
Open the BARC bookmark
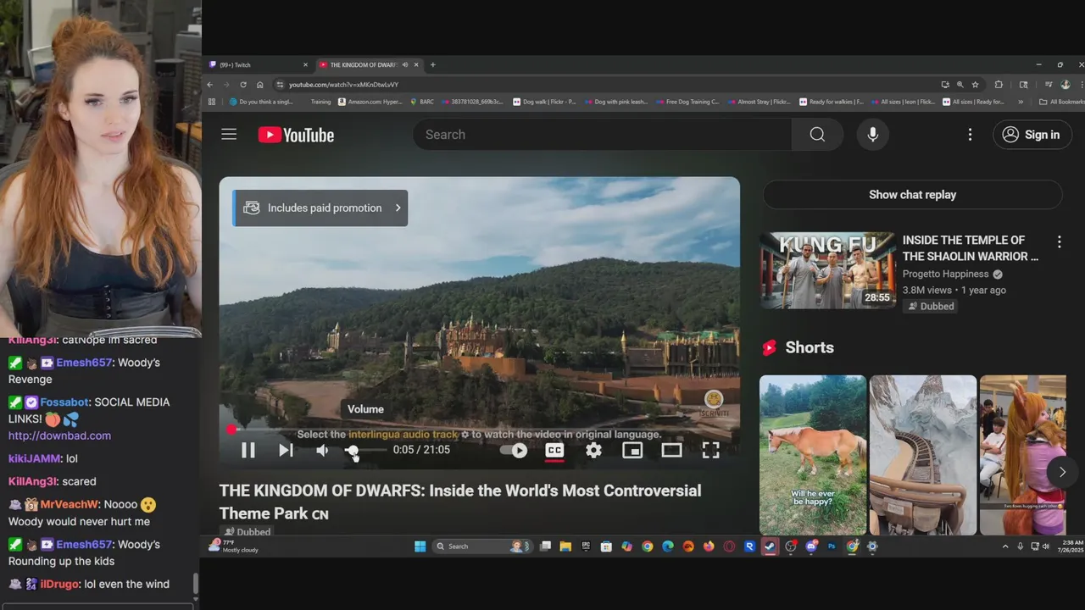[421, 102]
